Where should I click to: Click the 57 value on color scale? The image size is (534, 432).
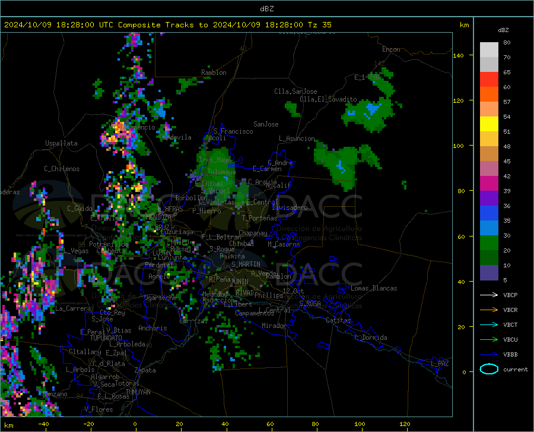click(x=507, y=102)
